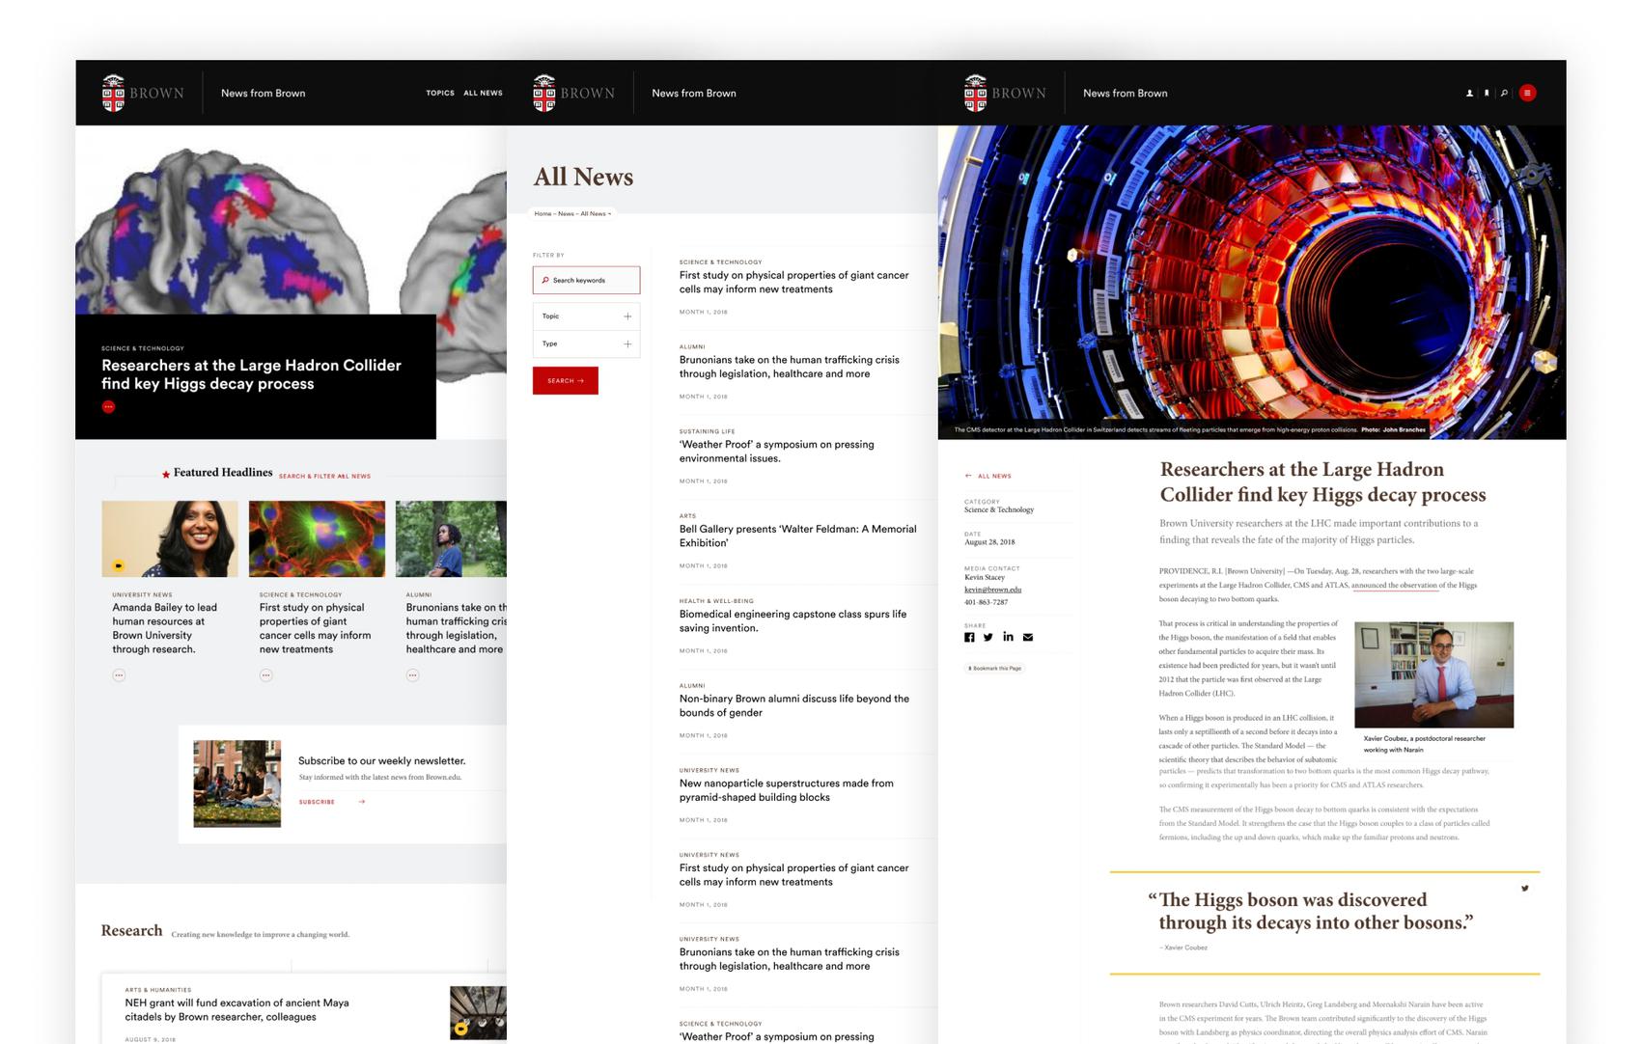Open search via header magnifier icon
This screenshot has width=1641, height=1044.
click(x=1504, y=94)
